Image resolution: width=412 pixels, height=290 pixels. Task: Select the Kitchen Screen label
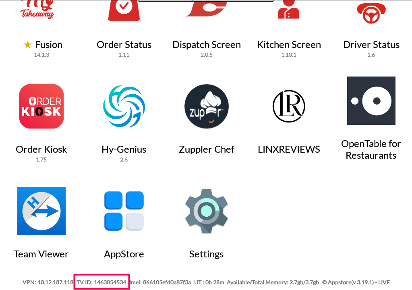(x=289, y=45)
